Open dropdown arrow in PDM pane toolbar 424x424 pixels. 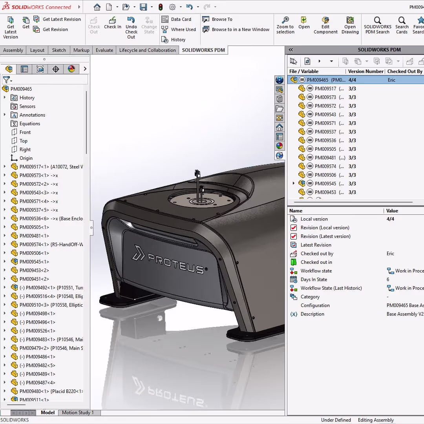coord(331,61)
